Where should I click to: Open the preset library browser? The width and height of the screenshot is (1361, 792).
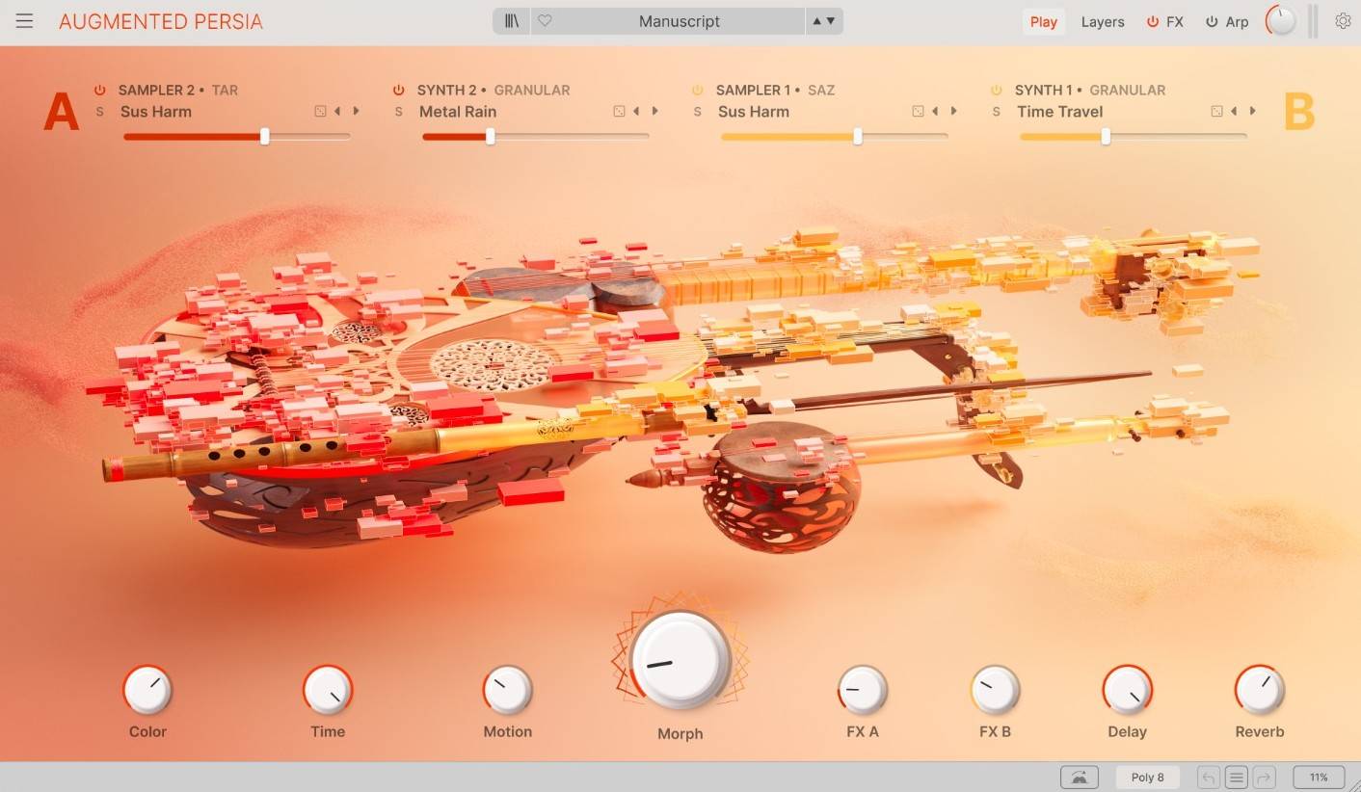click(512, 21)
